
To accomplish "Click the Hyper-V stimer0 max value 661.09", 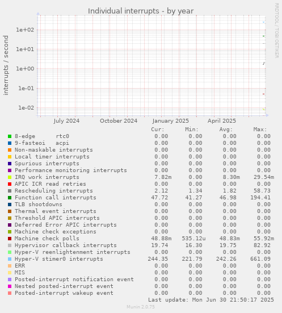I will pyautogui.click(x=260, y=259).
